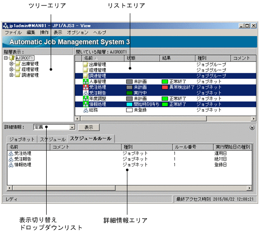This screenshot has width=260, height=233.
Task: Click list area horizontal scrollbar right arrow
Action: click(254, 119)
